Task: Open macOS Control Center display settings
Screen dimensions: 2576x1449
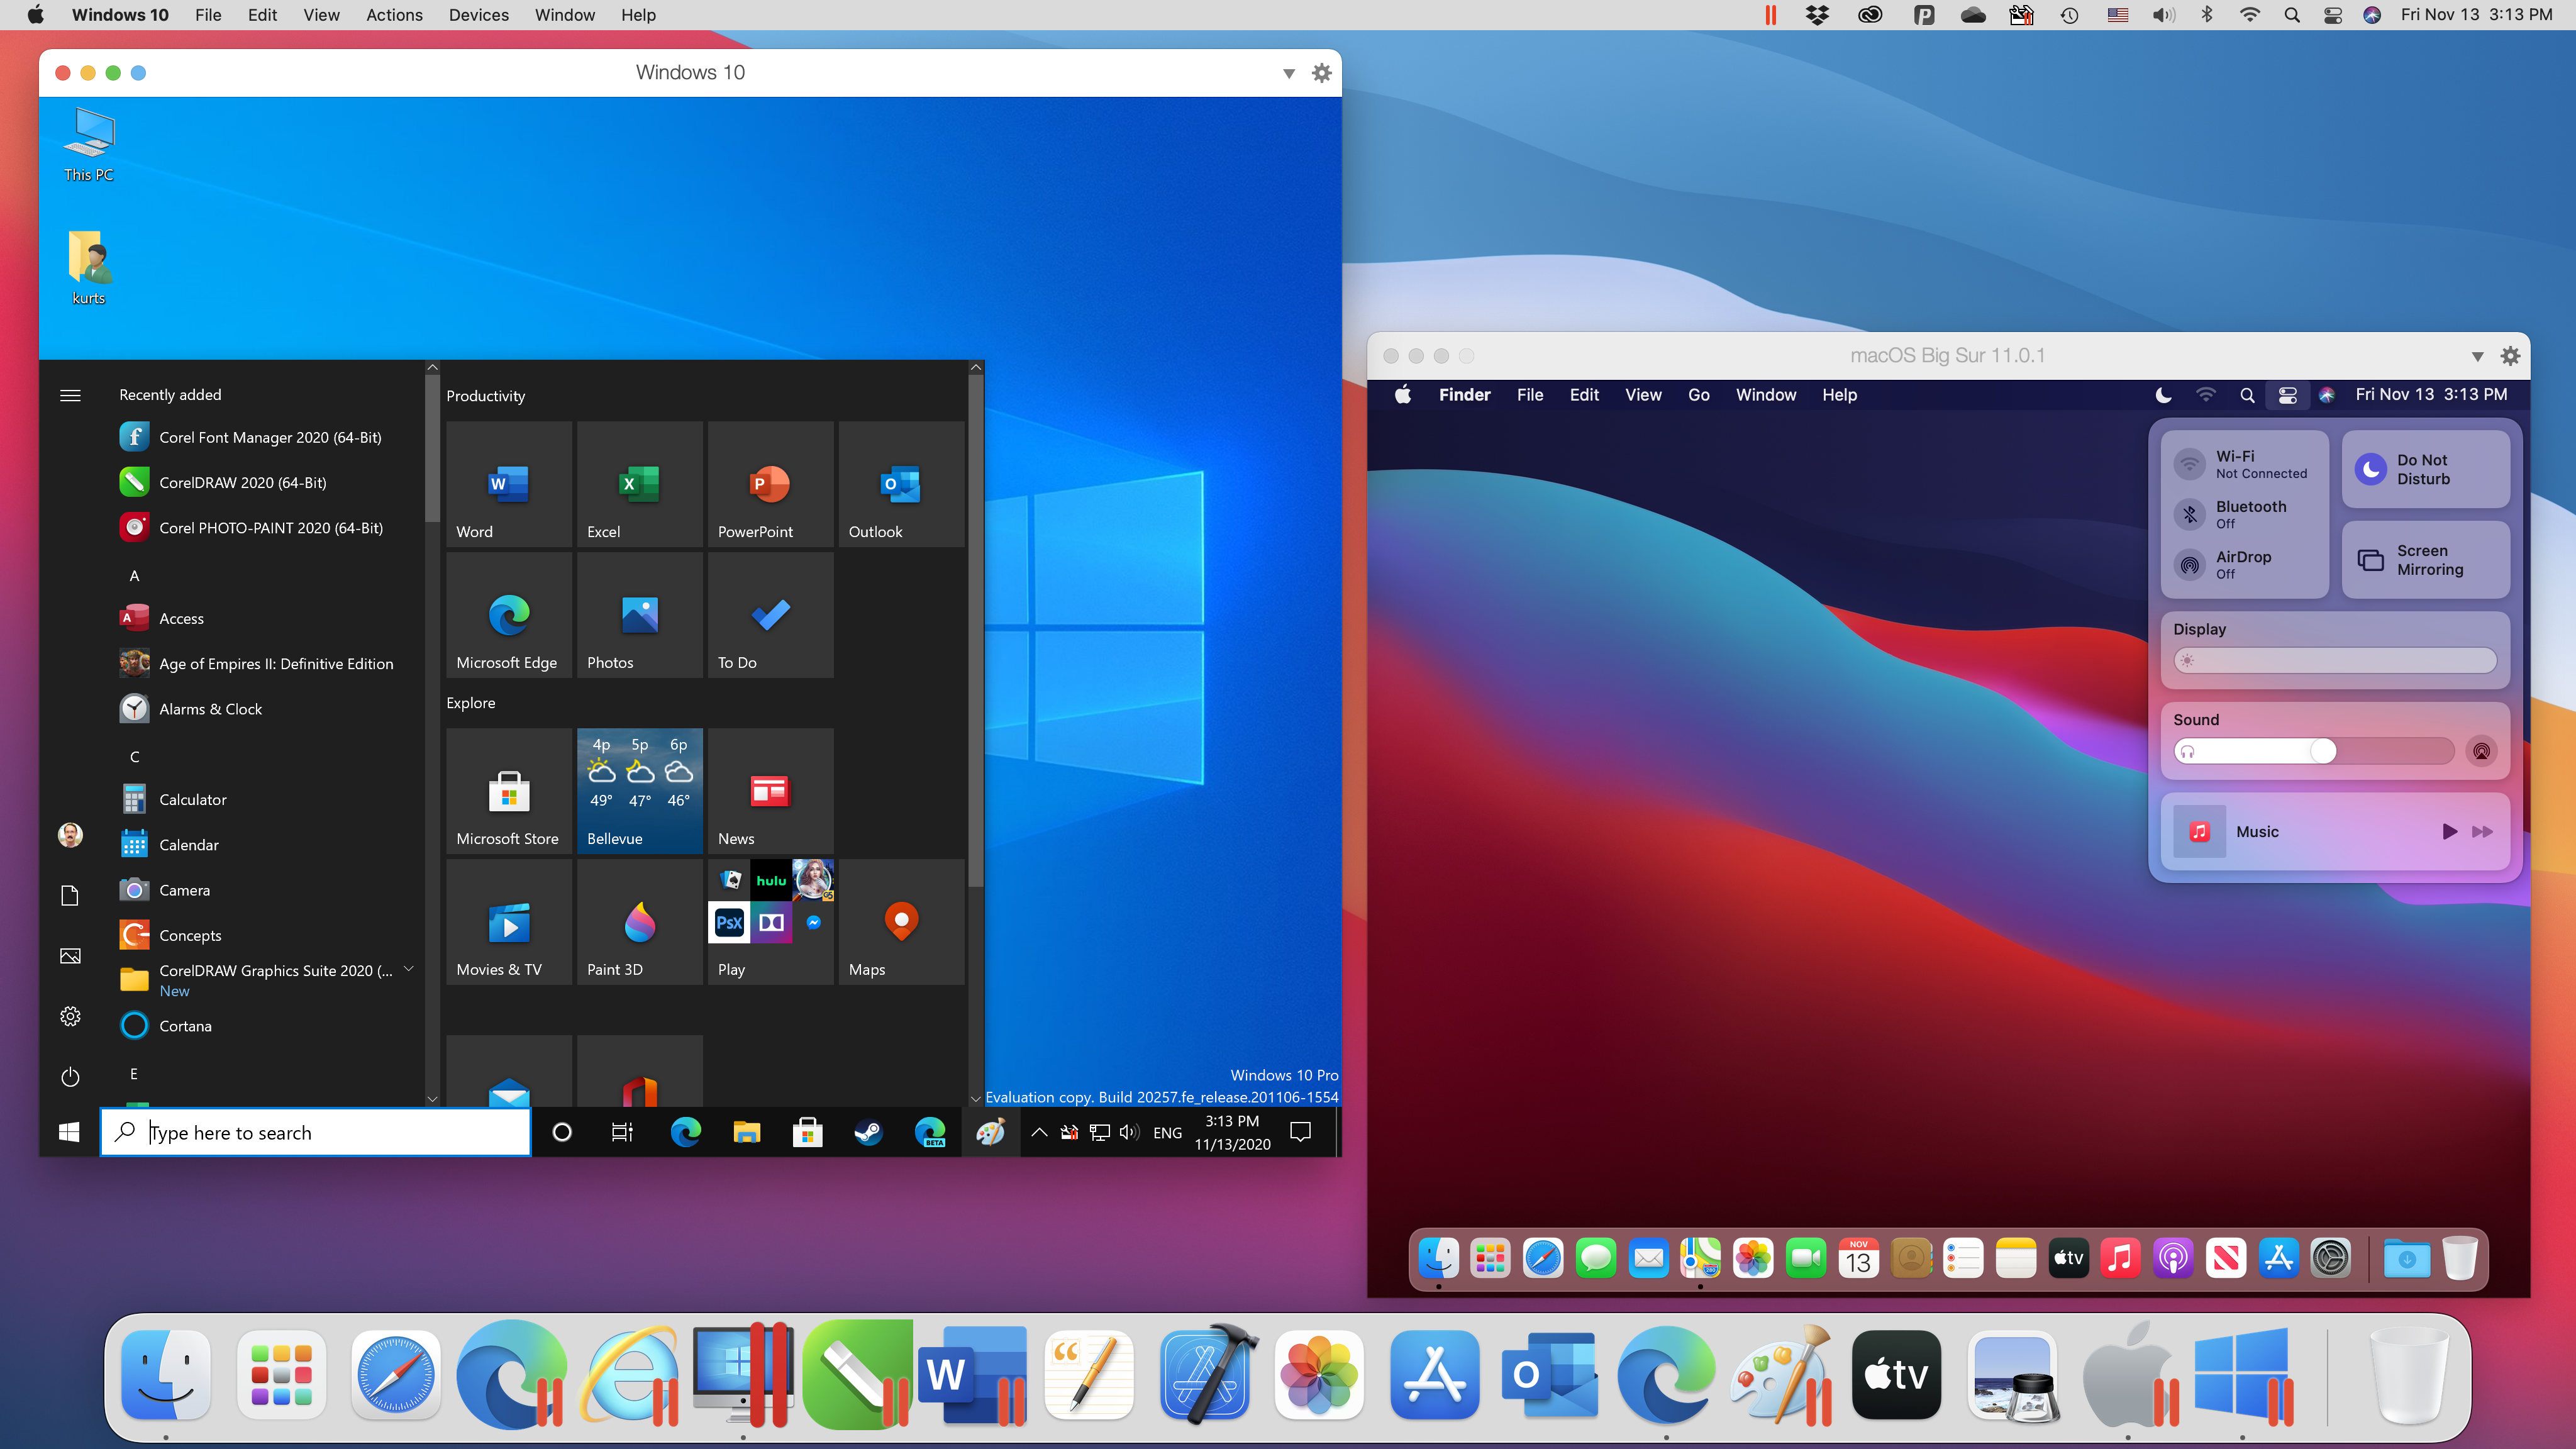Action: click(2201, 628)
